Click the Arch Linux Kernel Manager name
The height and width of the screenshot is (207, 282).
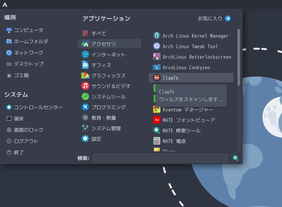[x=196, y=36]
